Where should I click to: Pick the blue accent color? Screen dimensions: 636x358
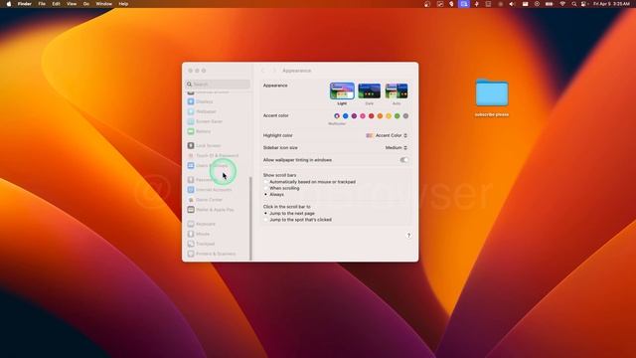tap(345, 116)
